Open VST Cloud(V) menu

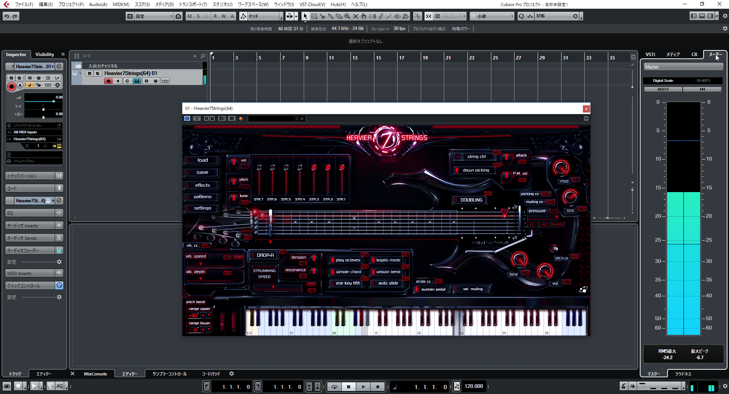312,4
